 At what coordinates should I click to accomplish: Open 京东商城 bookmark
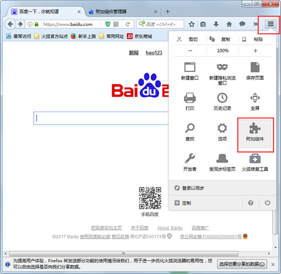pyautogui.click(x=139, y=36)
